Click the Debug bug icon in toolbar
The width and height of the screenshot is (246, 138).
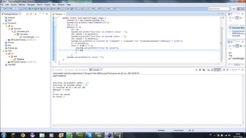coord(30,9)
